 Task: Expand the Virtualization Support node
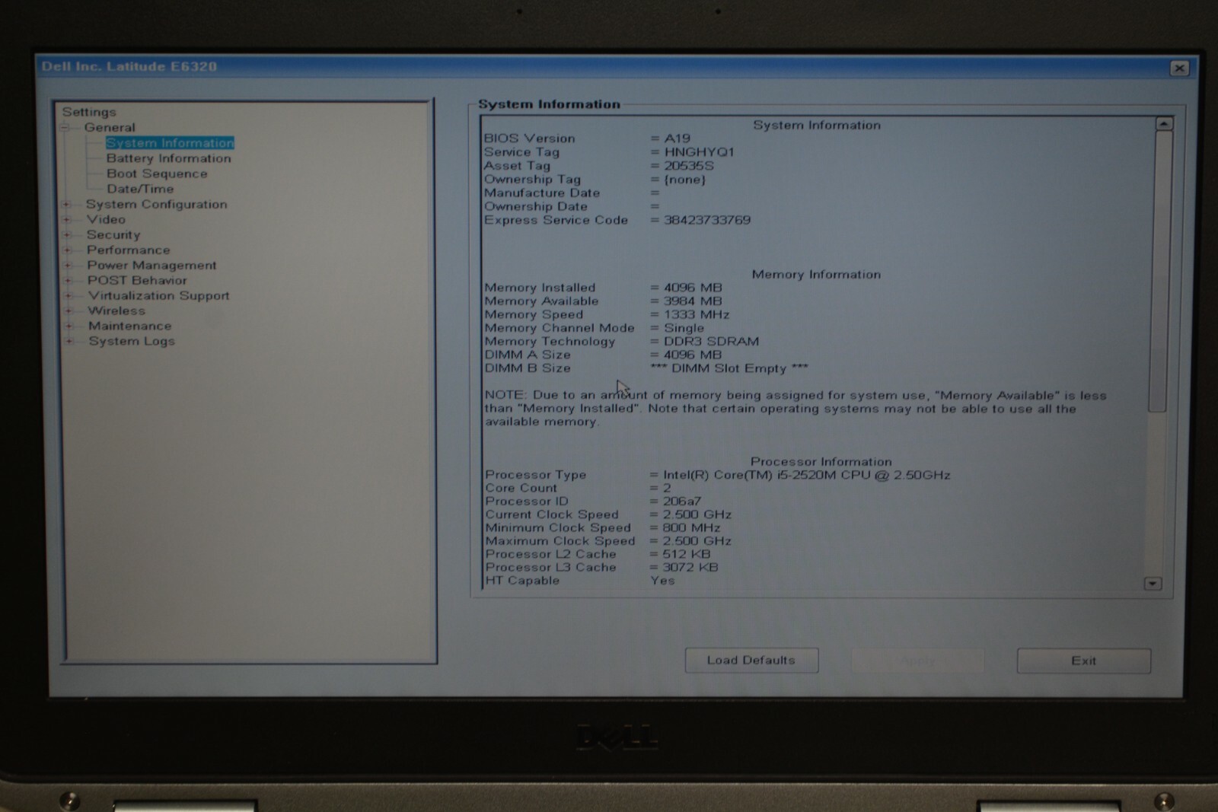tap(69, 296)
